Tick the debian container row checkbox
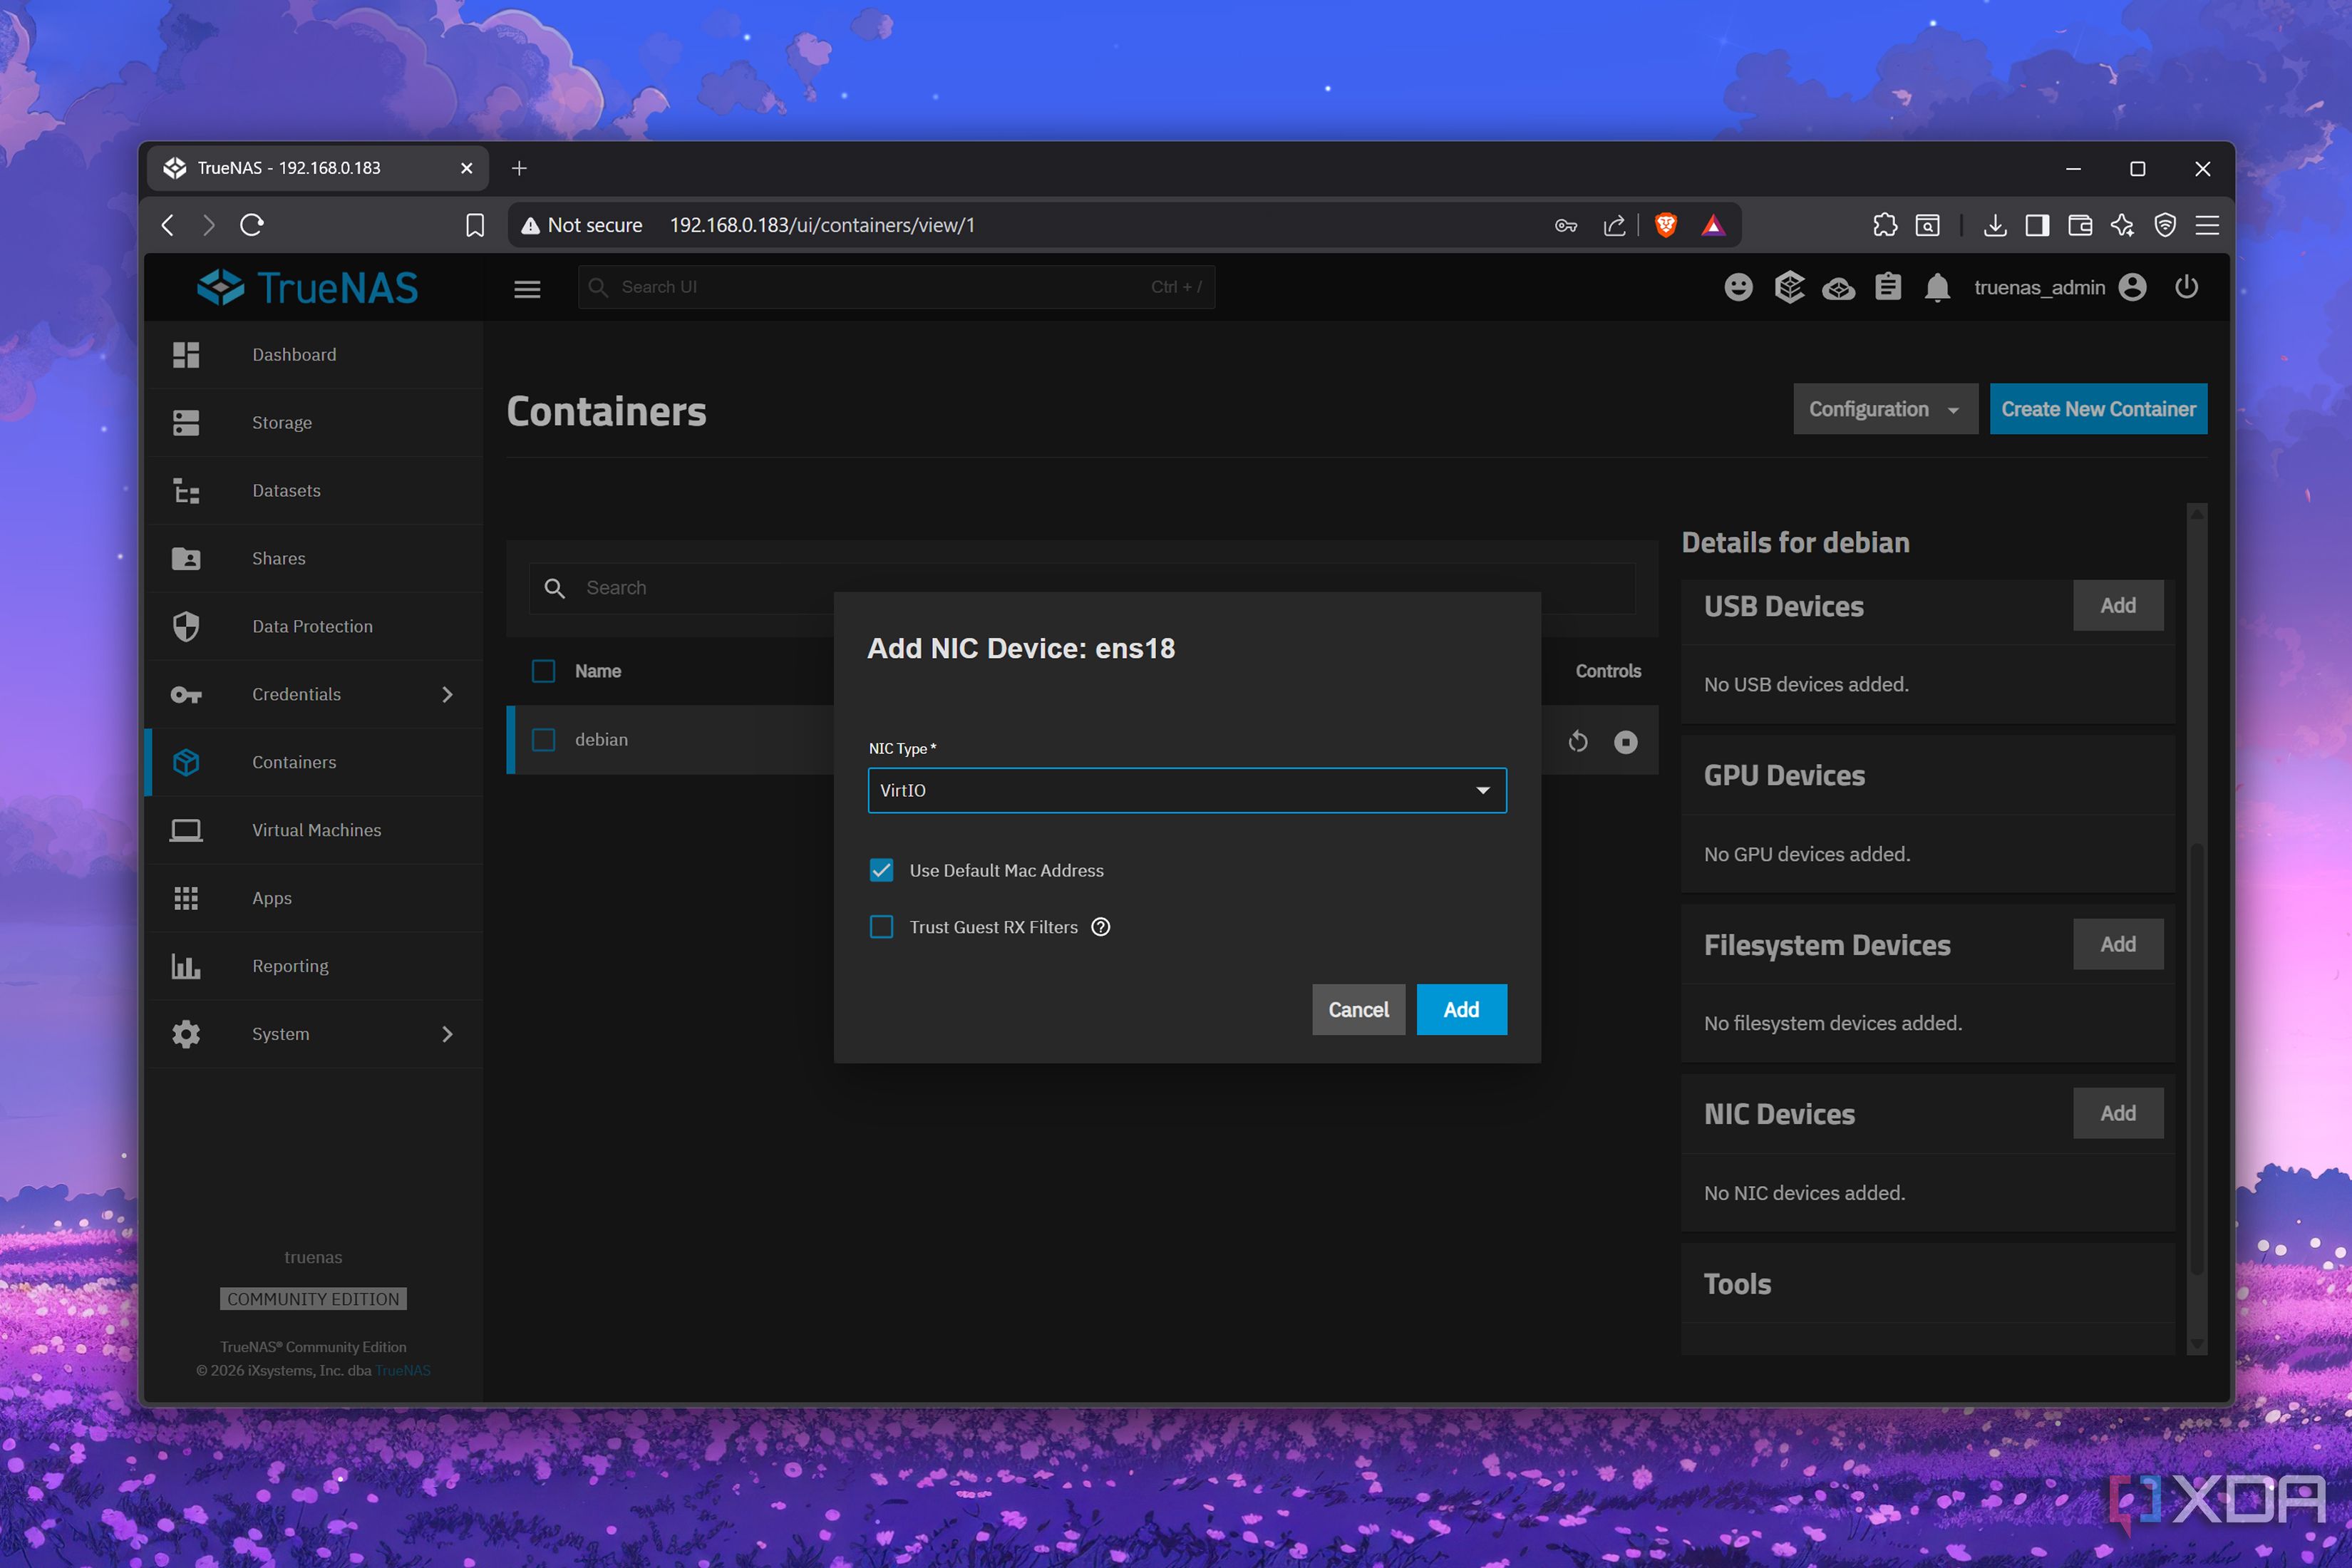Image resolution: width=2352 pixels, height=1568 pixels. [543, 740]
